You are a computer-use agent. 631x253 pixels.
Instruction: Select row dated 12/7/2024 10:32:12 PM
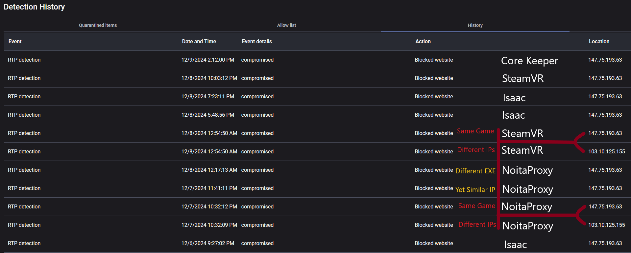click(x=317, y=207)
